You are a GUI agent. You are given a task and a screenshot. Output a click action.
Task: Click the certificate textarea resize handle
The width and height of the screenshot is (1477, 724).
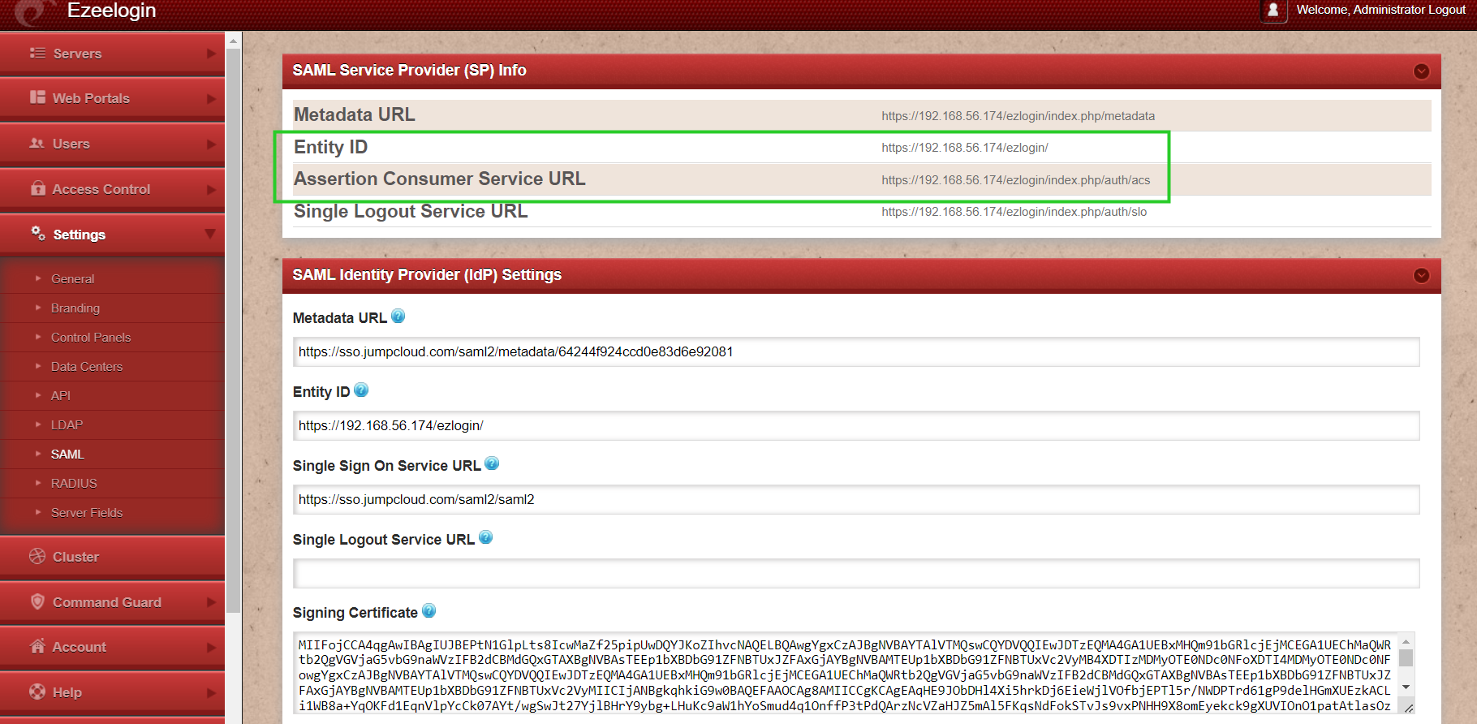tap(1410, 709)
